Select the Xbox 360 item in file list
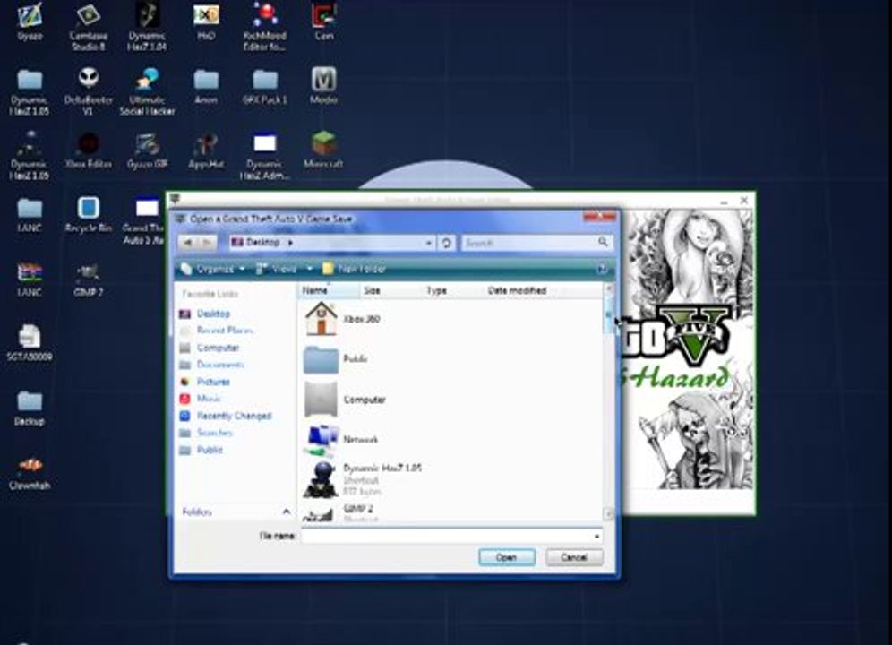892x645 pixels. [342, 319]
